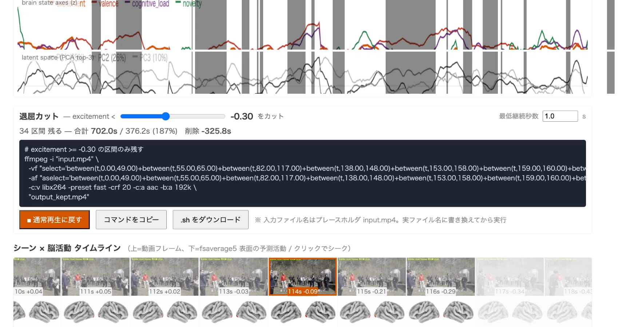Click the brain surface images under 114s
The image size is (626, 327).
303,312
